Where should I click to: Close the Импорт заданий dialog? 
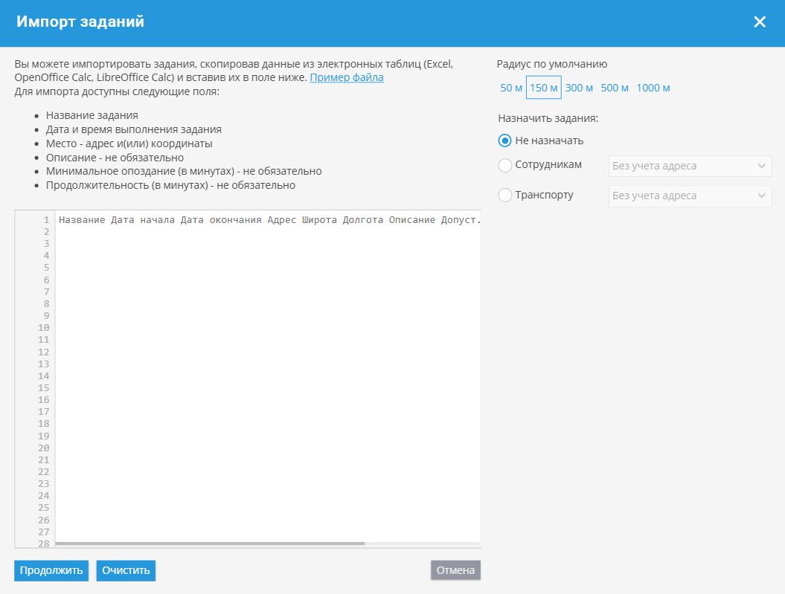click(x=759, y=22)
